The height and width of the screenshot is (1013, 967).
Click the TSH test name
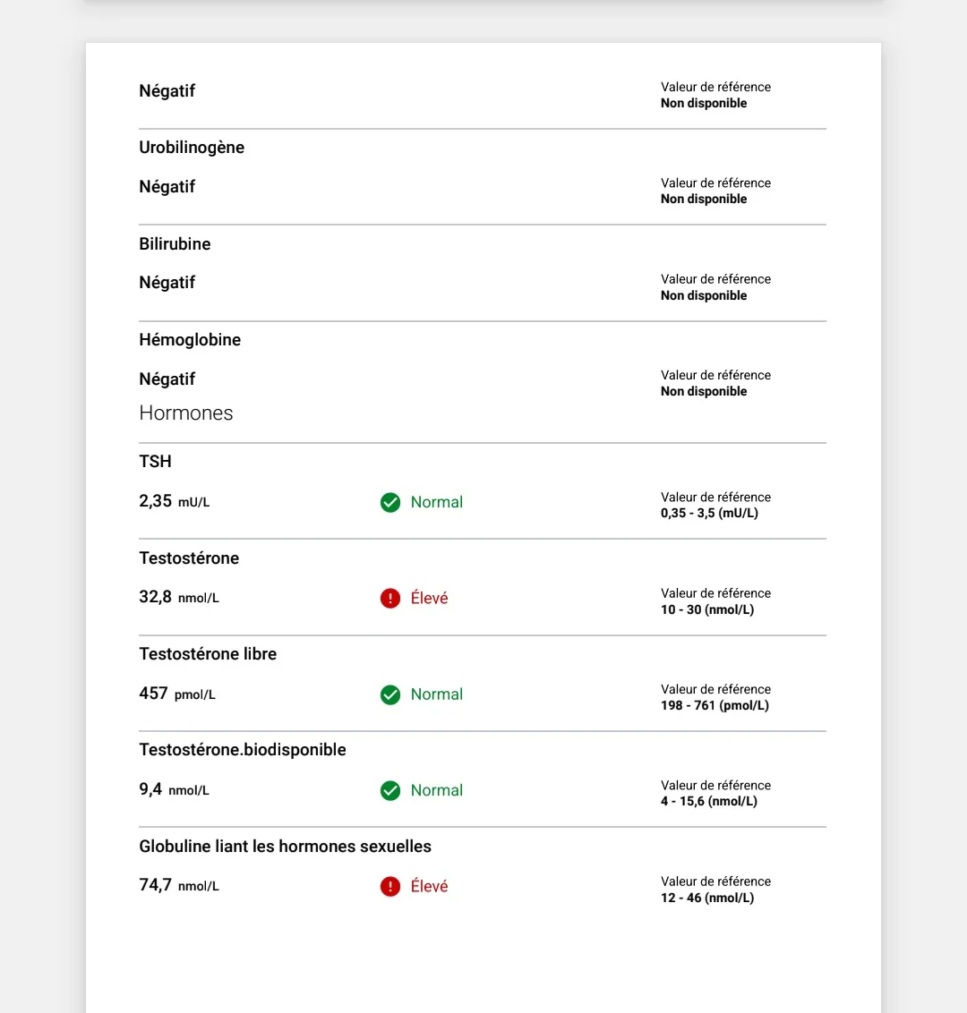pos(155,462)
